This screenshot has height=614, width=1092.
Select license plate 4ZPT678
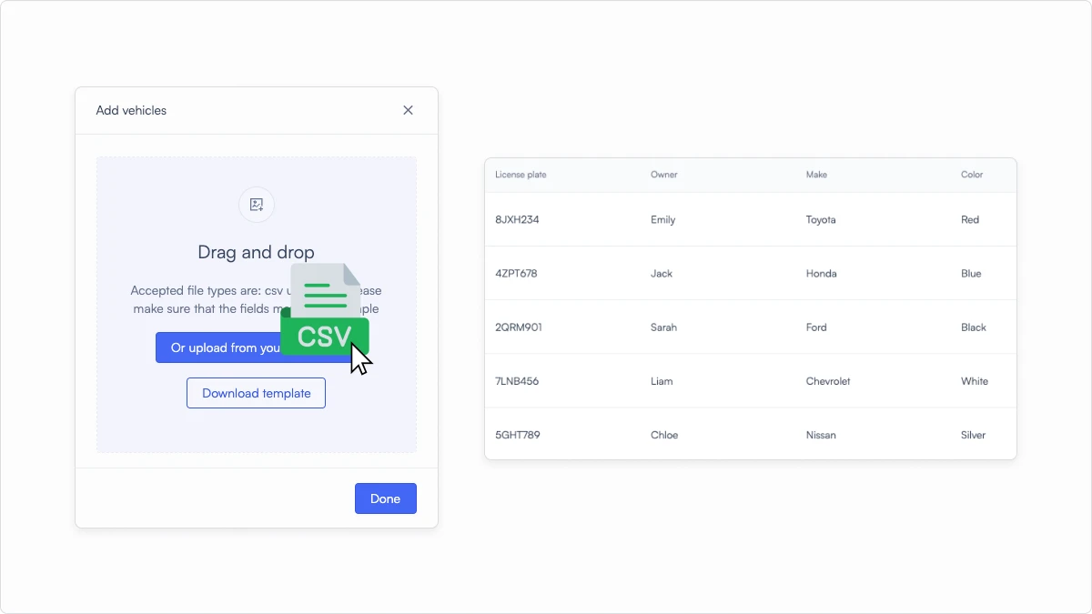tap(516, 273)
